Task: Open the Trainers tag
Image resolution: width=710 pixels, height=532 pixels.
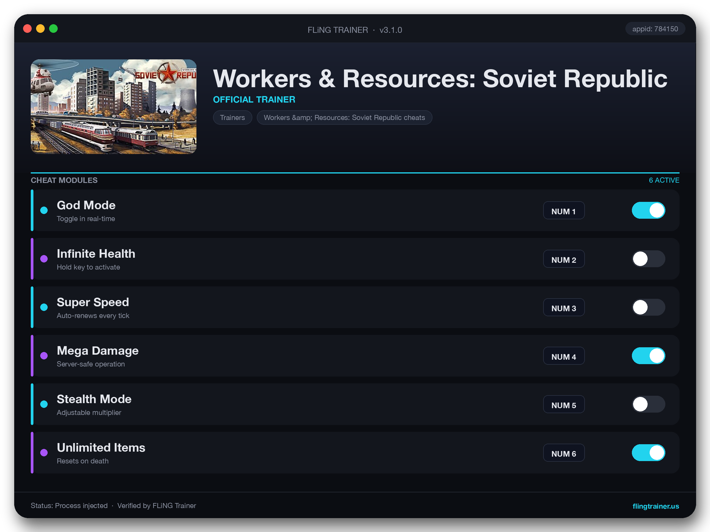Action: point(233,117)
